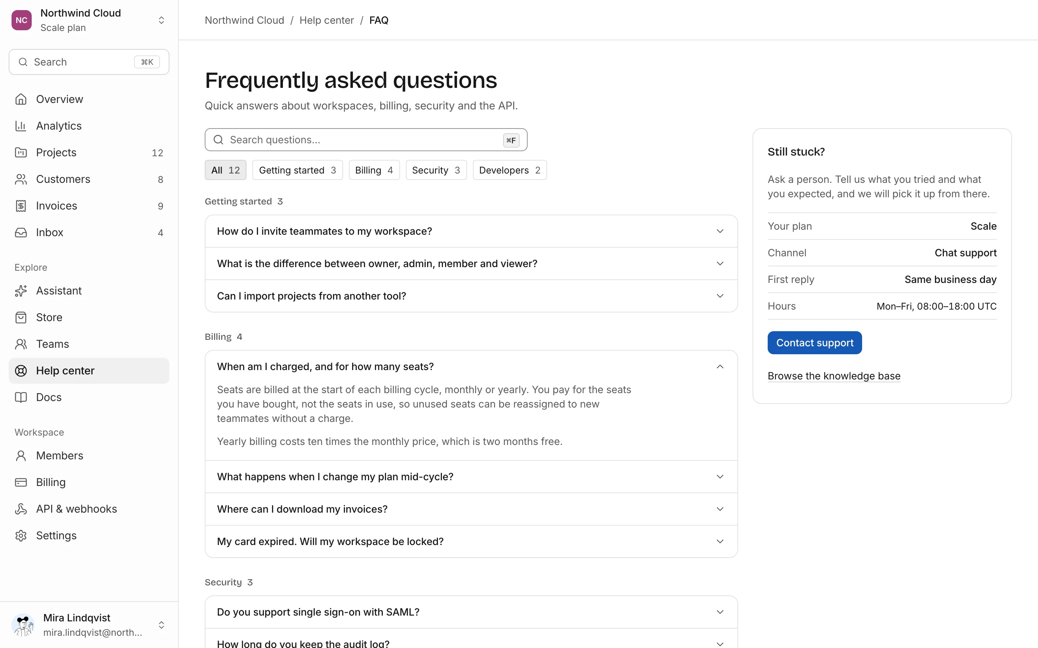Click the Assistant sparkle icon
Viewport: 1038px width, 648px height.
click(x=21, y=291)
